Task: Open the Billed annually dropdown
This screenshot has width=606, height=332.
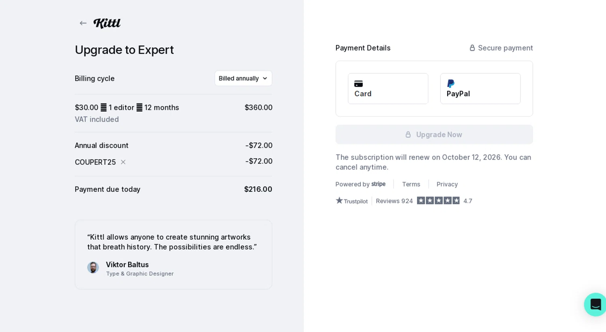Action: click(x=243, y=79)
